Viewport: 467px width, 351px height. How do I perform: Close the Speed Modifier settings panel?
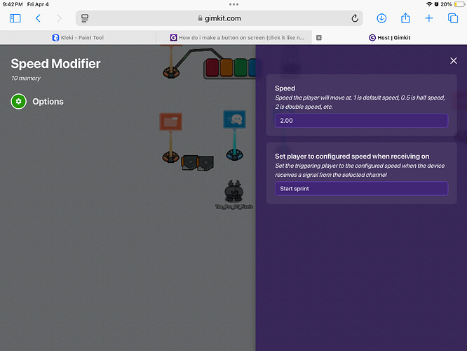click(x=453, y=61)
